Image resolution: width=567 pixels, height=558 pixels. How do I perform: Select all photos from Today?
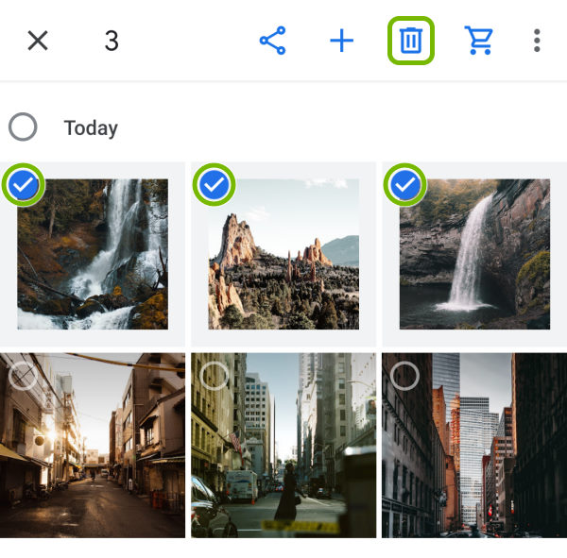click(23, 127)
